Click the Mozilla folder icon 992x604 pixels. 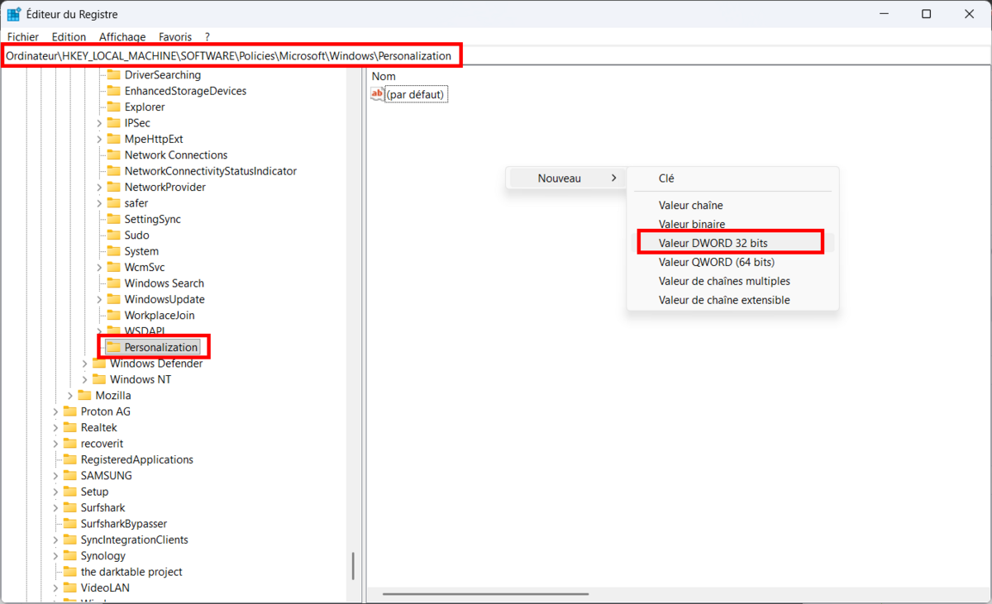click(84, 396)
